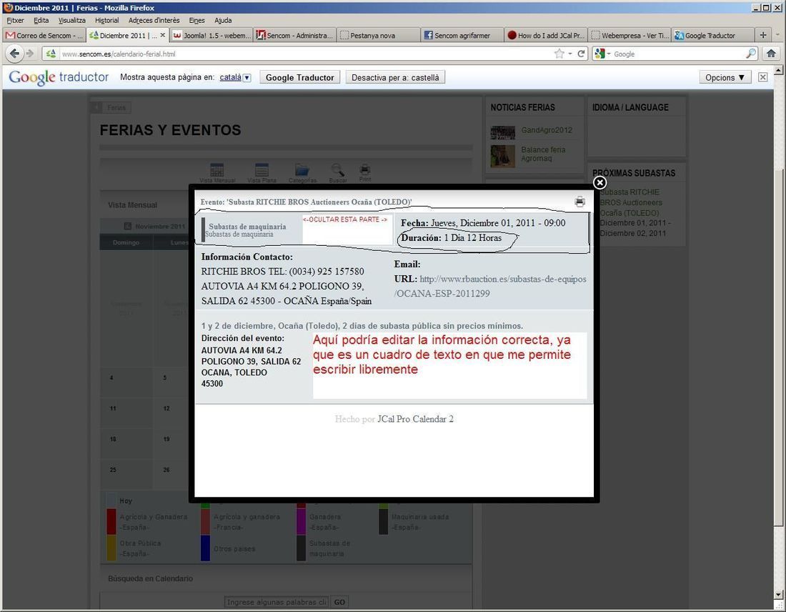This screenshot has width=786, height=612.
Task: Click the Google search box
Action: (x=677, y=54)
